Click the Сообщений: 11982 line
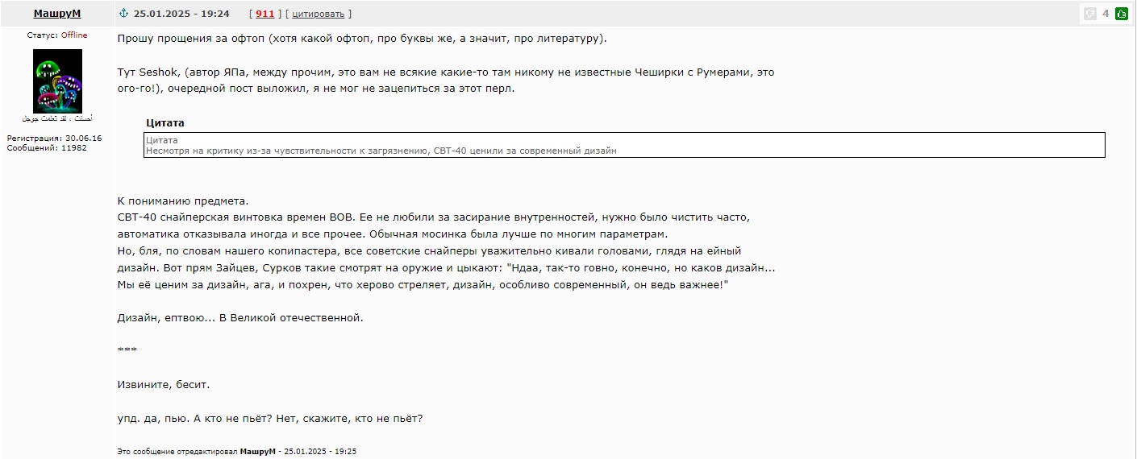 coord(47,148)
